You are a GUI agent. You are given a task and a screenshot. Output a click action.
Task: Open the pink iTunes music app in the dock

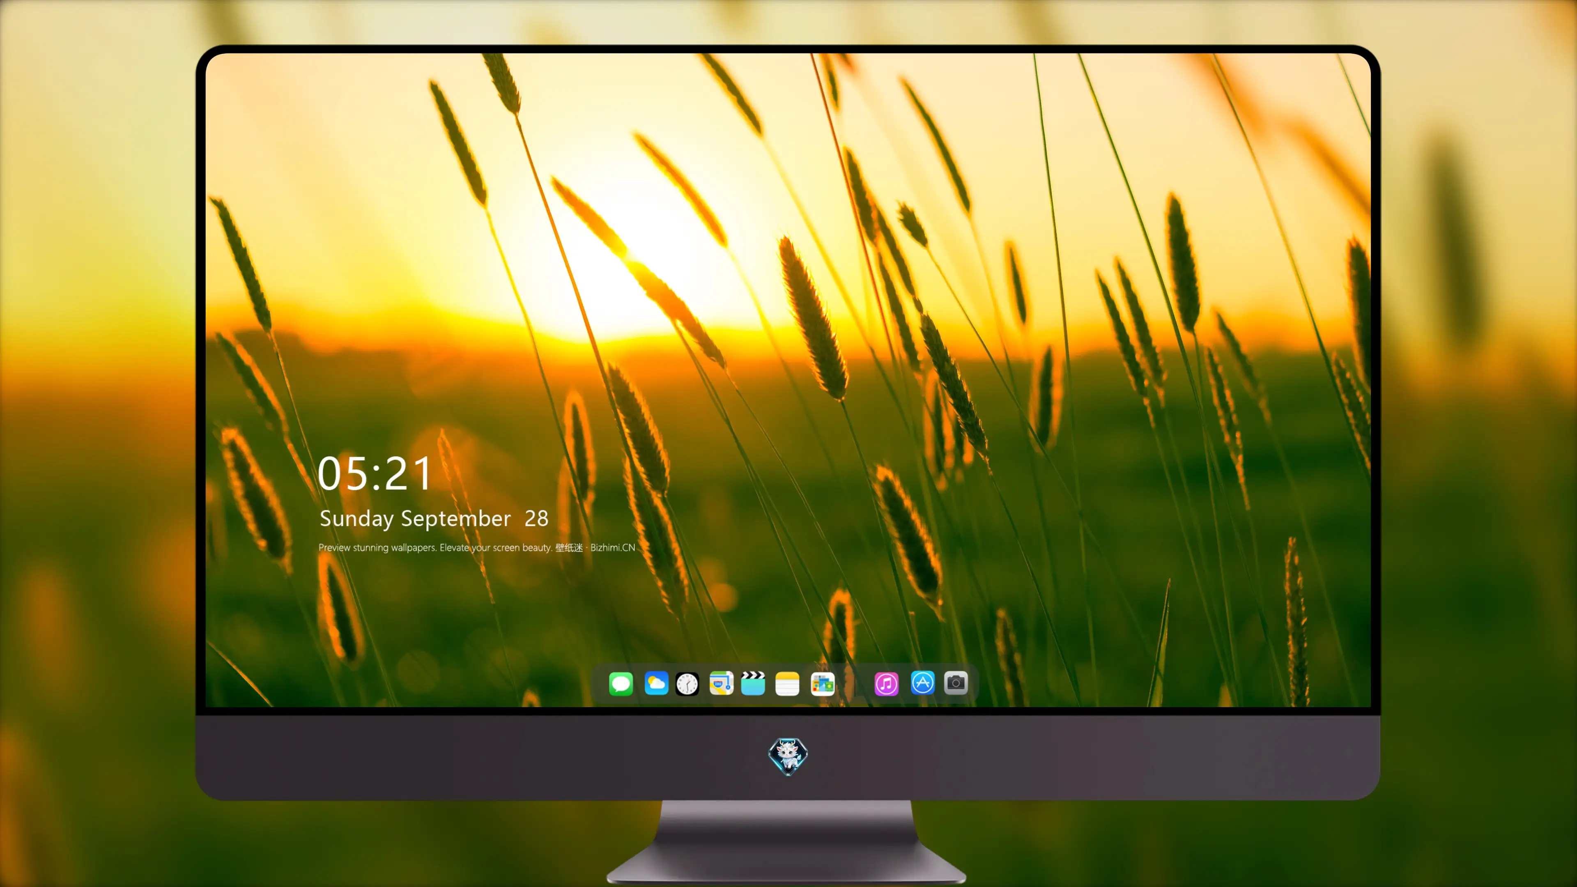[887, 684]
